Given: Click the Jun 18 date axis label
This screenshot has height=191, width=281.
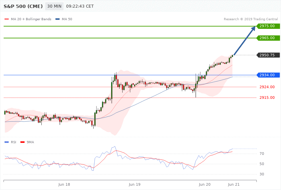Looking at the screenshot, I should [x=64, y=184].
